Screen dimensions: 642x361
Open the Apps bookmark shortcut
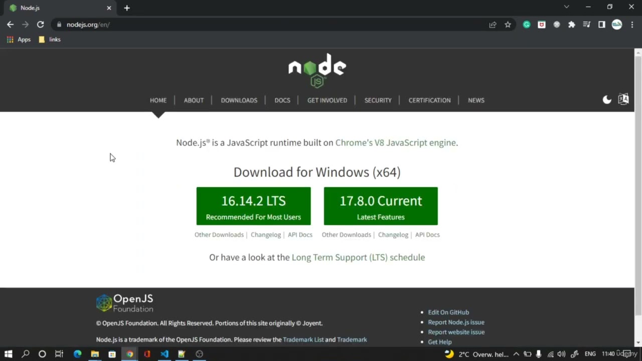coord(19,40)
